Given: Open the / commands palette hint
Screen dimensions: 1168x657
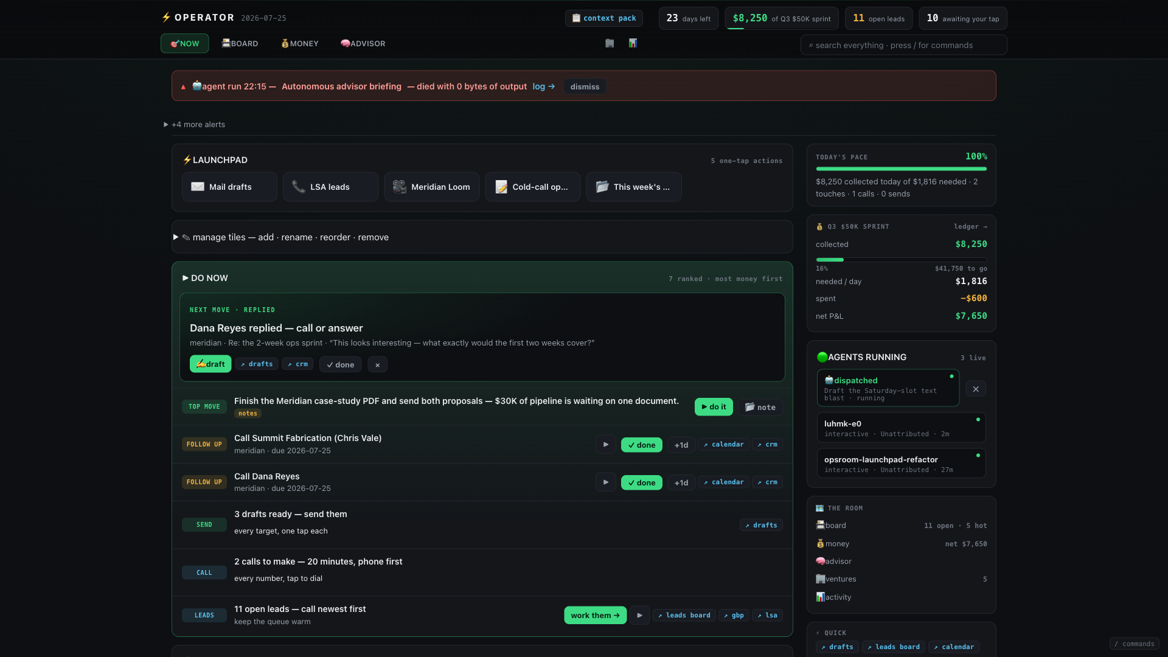Looking at the screenshot, I should pyautogui.click(x=1134, y=644).
